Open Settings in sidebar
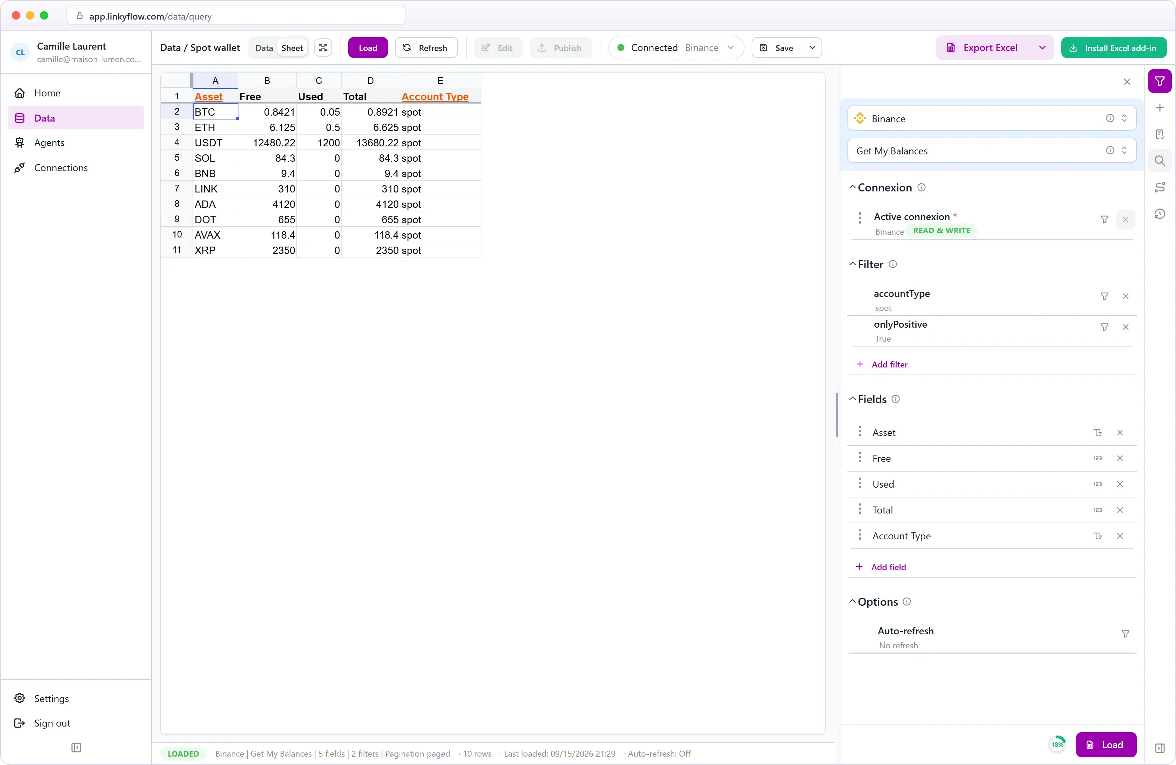Viewport: 1176px width, 765px height. pyautogui.click(x=76, y=698)
